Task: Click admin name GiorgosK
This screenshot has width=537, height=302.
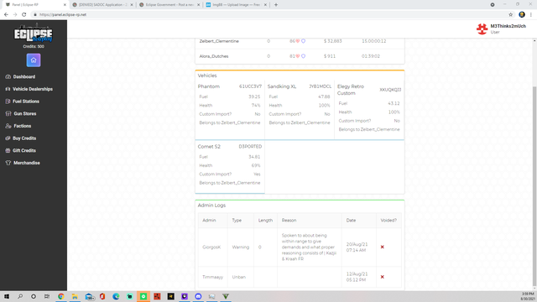Action: pyautogui.click(x=211, y=247)
